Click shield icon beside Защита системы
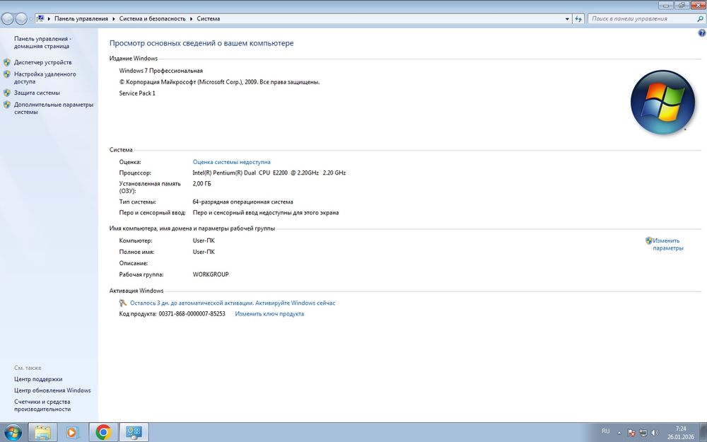The image size is (707, 442). (x=7, y=93)
